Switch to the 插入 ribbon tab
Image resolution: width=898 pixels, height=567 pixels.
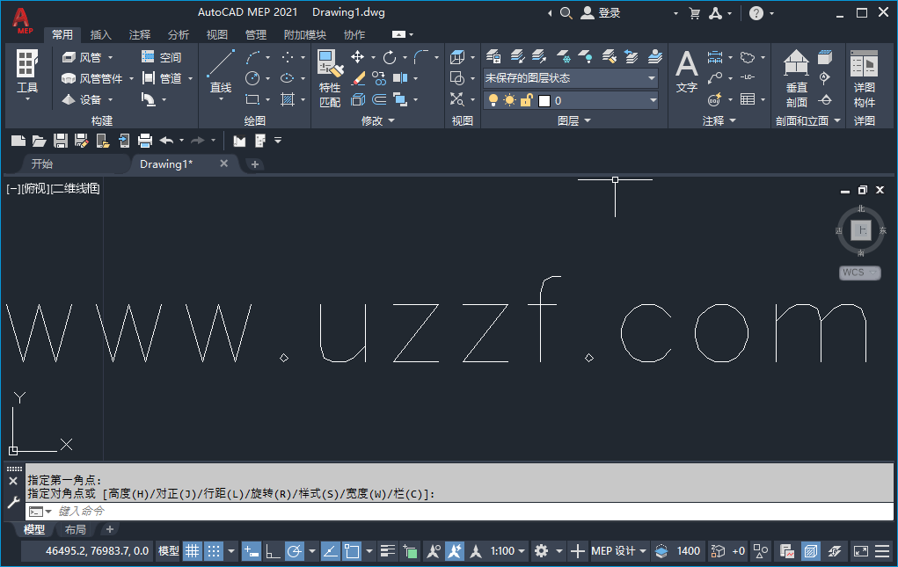coord(99,34)
